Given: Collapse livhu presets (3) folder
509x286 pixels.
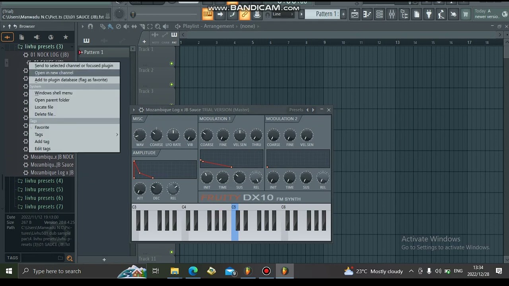Looking at the screenshot, I should (x=44, y=46).
